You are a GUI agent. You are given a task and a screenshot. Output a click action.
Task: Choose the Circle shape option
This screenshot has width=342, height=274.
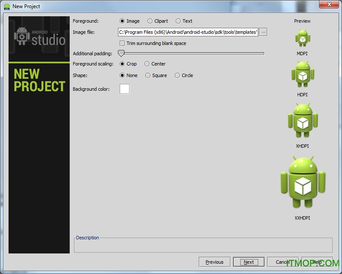177,75
